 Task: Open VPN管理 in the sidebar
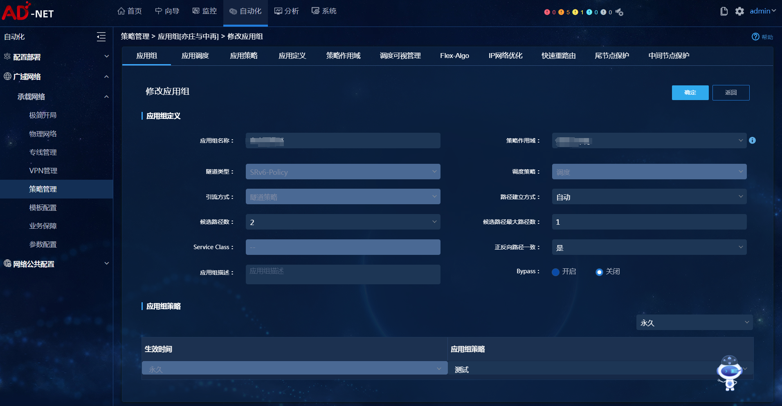click(x=43, y=171)
